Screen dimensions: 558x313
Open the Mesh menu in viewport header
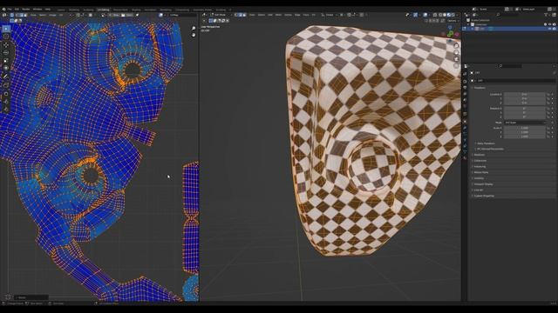click(x=279, y=15)
